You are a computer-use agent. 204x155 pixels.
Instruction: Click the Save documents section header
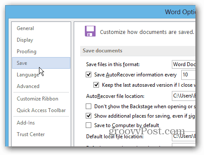point(138,51)
